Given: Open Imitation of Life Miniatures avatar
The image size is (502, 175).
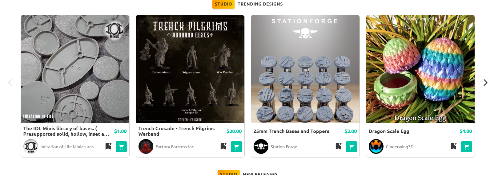Looking at the screenshot, I should click(31, 146).
